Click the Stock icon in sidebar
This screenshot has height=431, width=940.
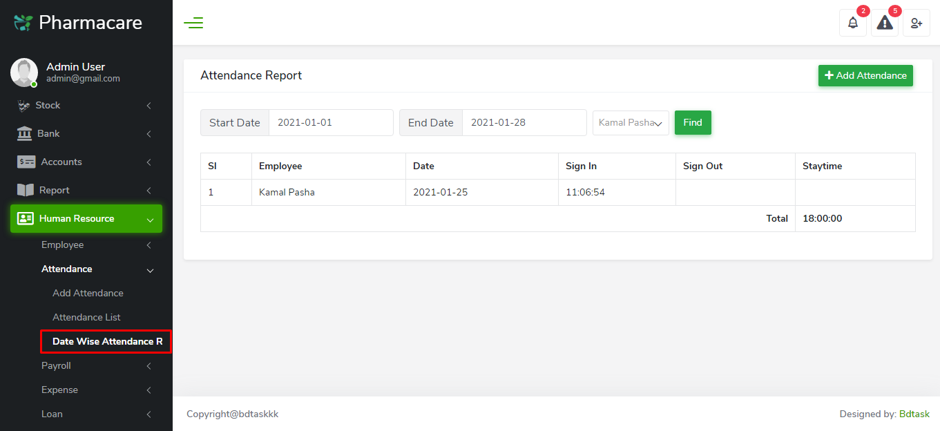point(24,105)
